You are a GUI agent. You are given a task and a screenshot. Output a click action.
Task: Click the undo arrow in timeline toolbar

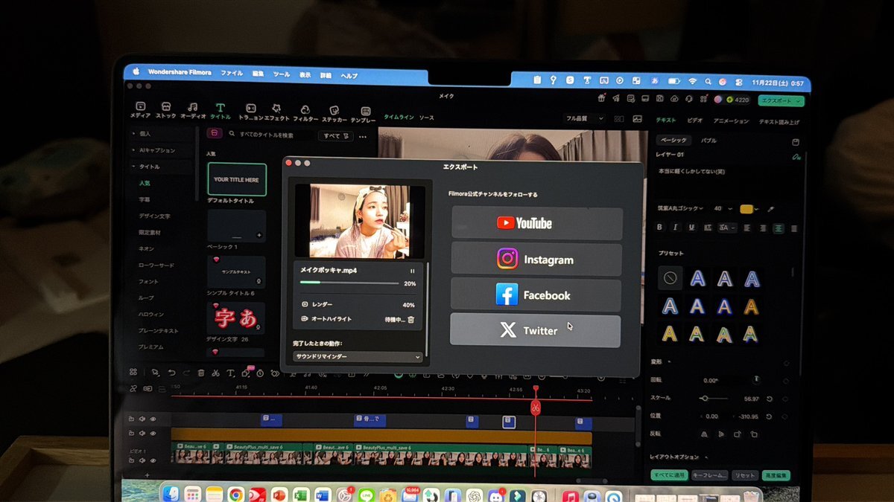coord(171,373)
